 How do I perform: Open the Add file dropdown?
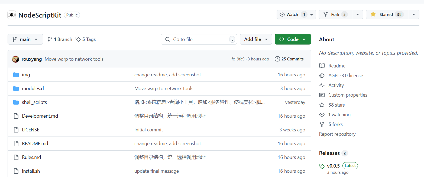click(256, 39)
